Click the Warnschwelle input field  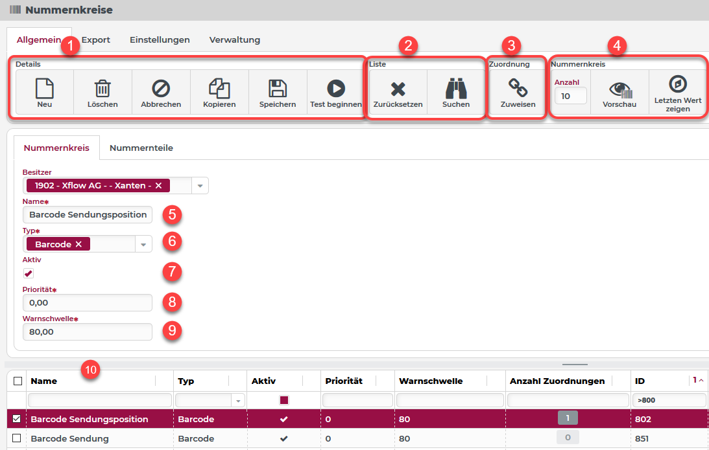[x=87, y=332]
